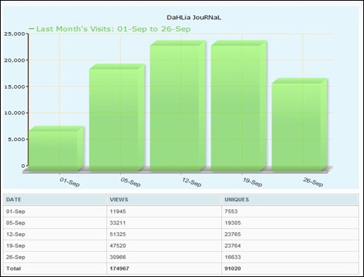This screenshot has height=277, width=364.
Task: Select the 19-Sep green bar
Action: (x=239, y=106)
